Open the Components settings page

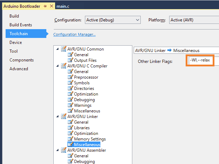coord(21,60)
